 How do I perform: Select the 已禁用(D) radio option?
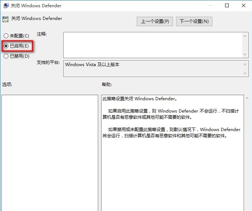(16, 56)
